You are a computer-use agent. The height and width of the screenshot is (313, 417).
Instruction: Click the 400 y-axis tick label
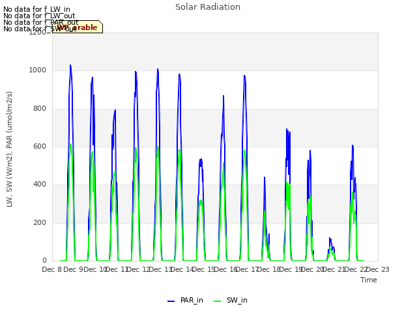tap(40, 184)
